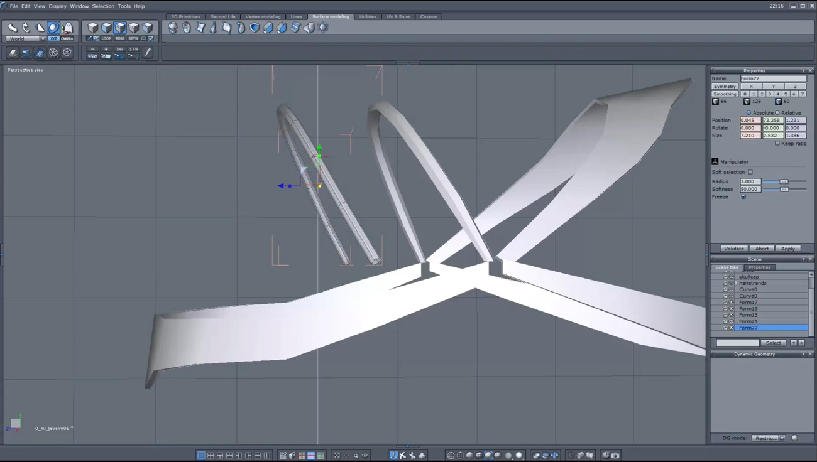The width and height of the screenshot is (817, 462).
Task: Uncheck the Freeze checkbox
Action: pyautogui.click(x=743, y=197)
